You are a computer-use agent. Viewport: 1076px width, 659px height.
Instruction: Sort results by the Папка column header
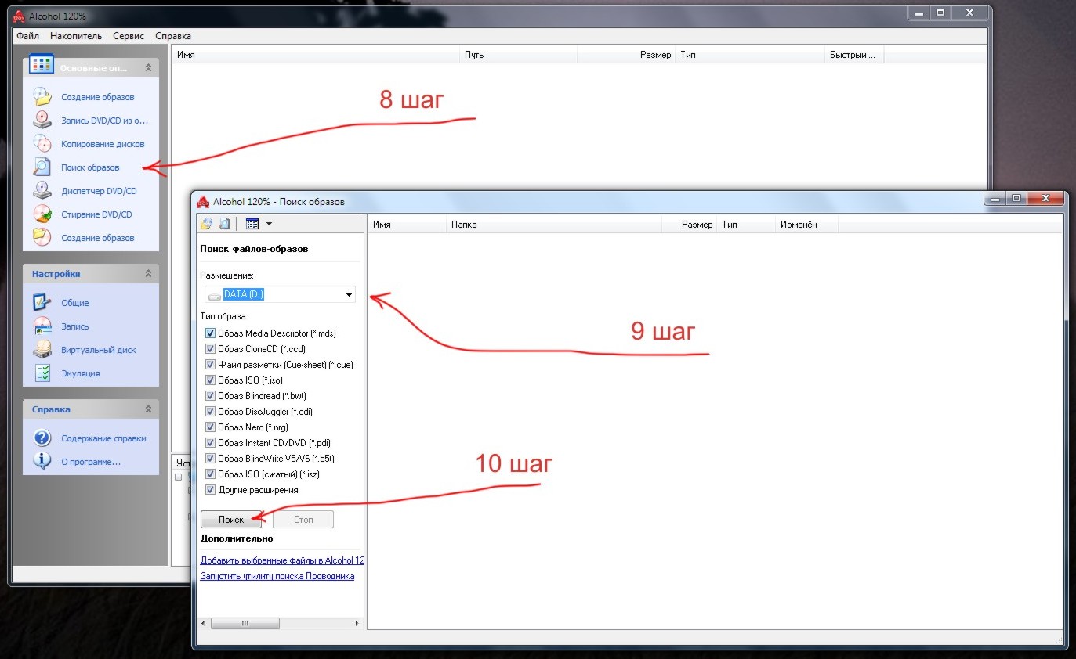tap(553, 225)
